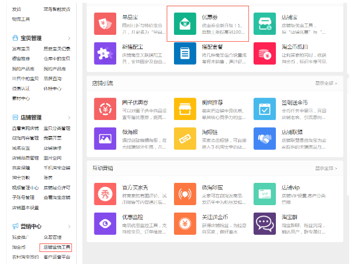Open the 店铺联盟 handshake icon
Image resolution: width=352 pixels, height=264 pixels.
(264, 138)
